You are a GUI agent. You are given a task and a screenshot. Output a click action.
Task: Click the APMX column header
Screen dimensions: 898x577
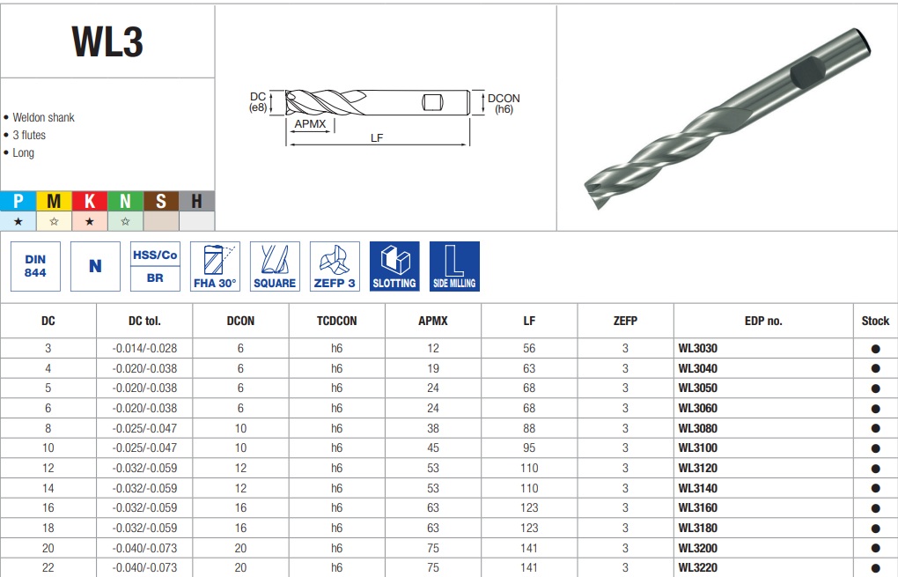click(433, 321)
